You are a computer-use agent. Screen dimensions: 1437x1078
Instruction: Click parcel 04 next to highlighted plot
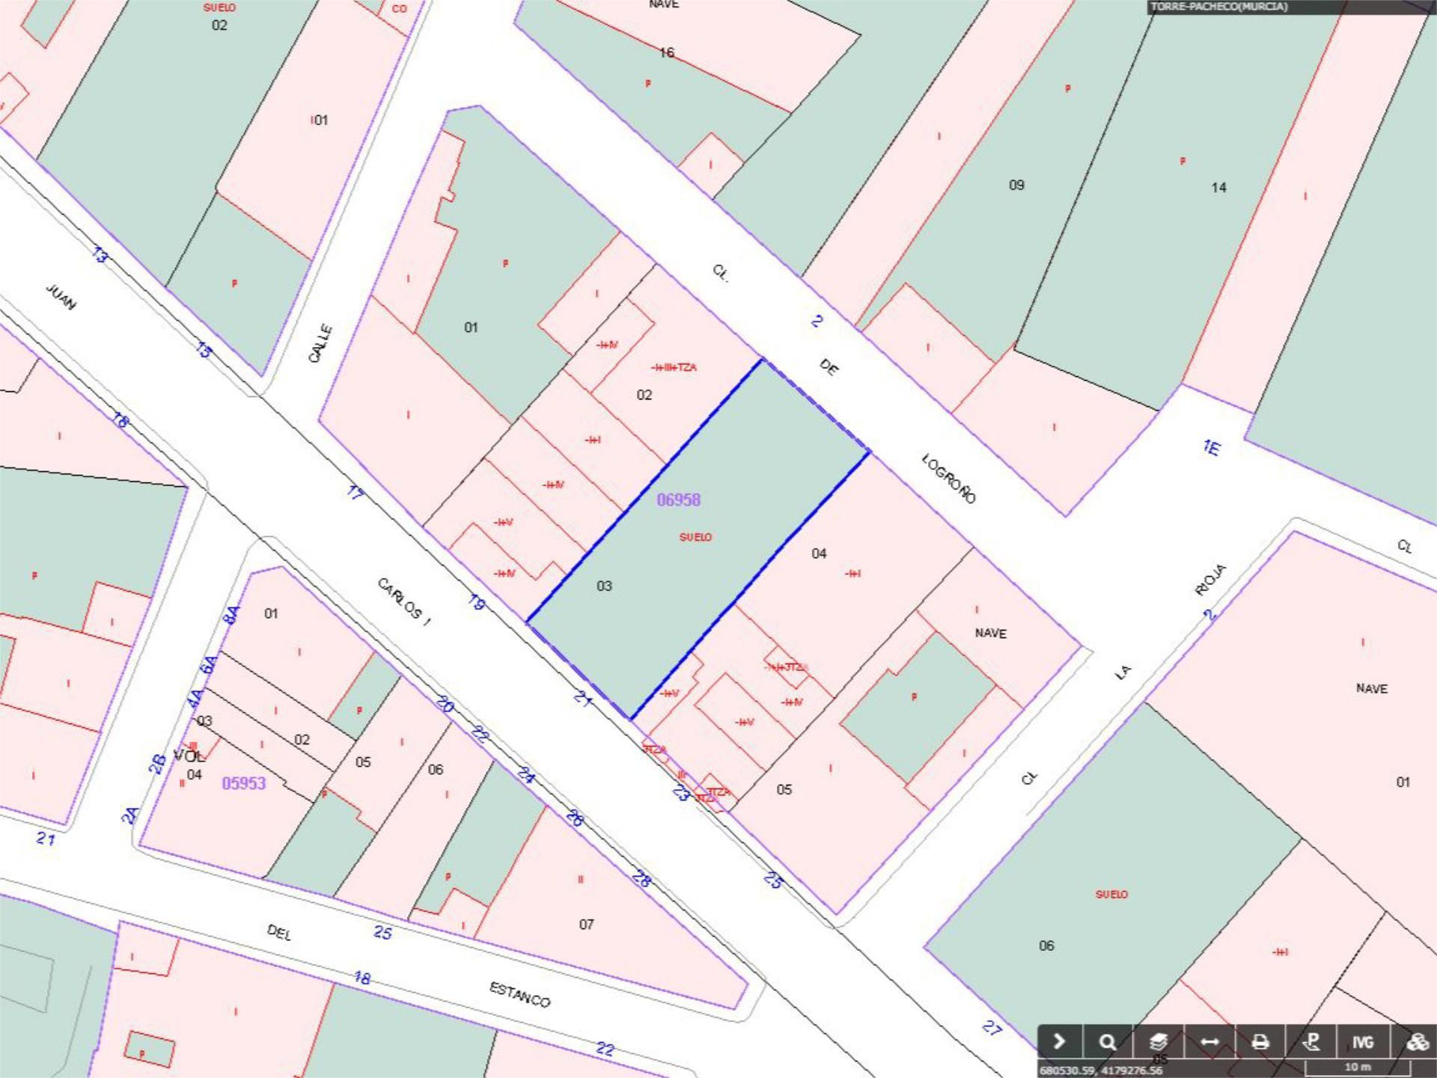[819, 554]
